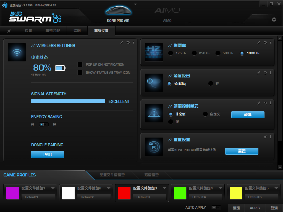Click the PAIR dongle button
Image resolution: width=283 pixels, height=212 pixels.
pyautogui.click(x=48, y=155)
